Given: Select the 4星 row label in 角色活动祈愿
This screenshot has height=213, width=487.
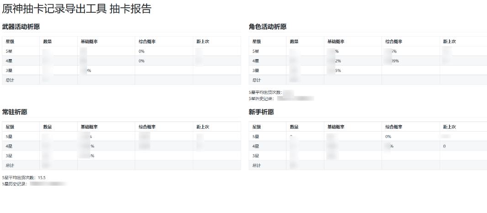Looking at the screenshot, I should point(256,61).
